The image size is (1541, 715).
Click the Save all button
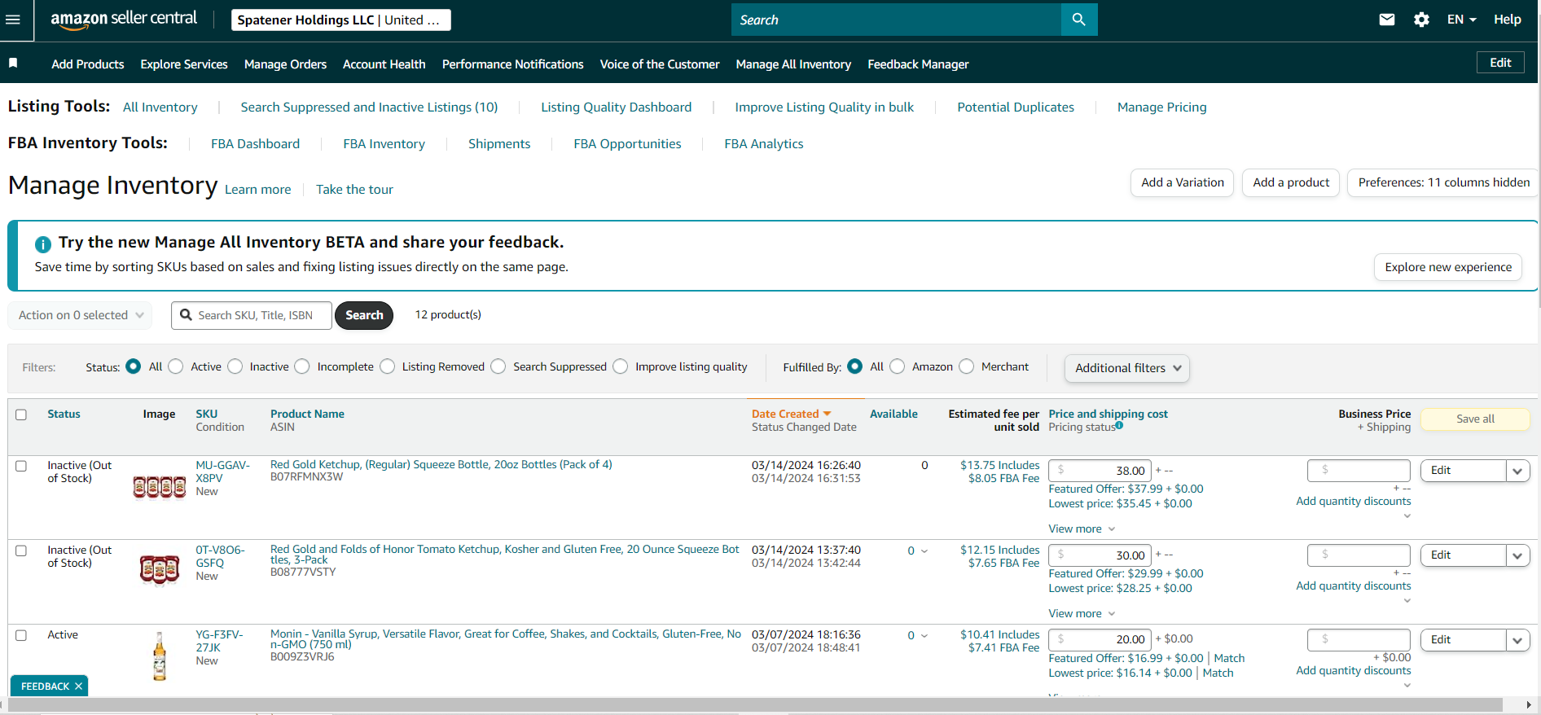[x=1475, y=419]
